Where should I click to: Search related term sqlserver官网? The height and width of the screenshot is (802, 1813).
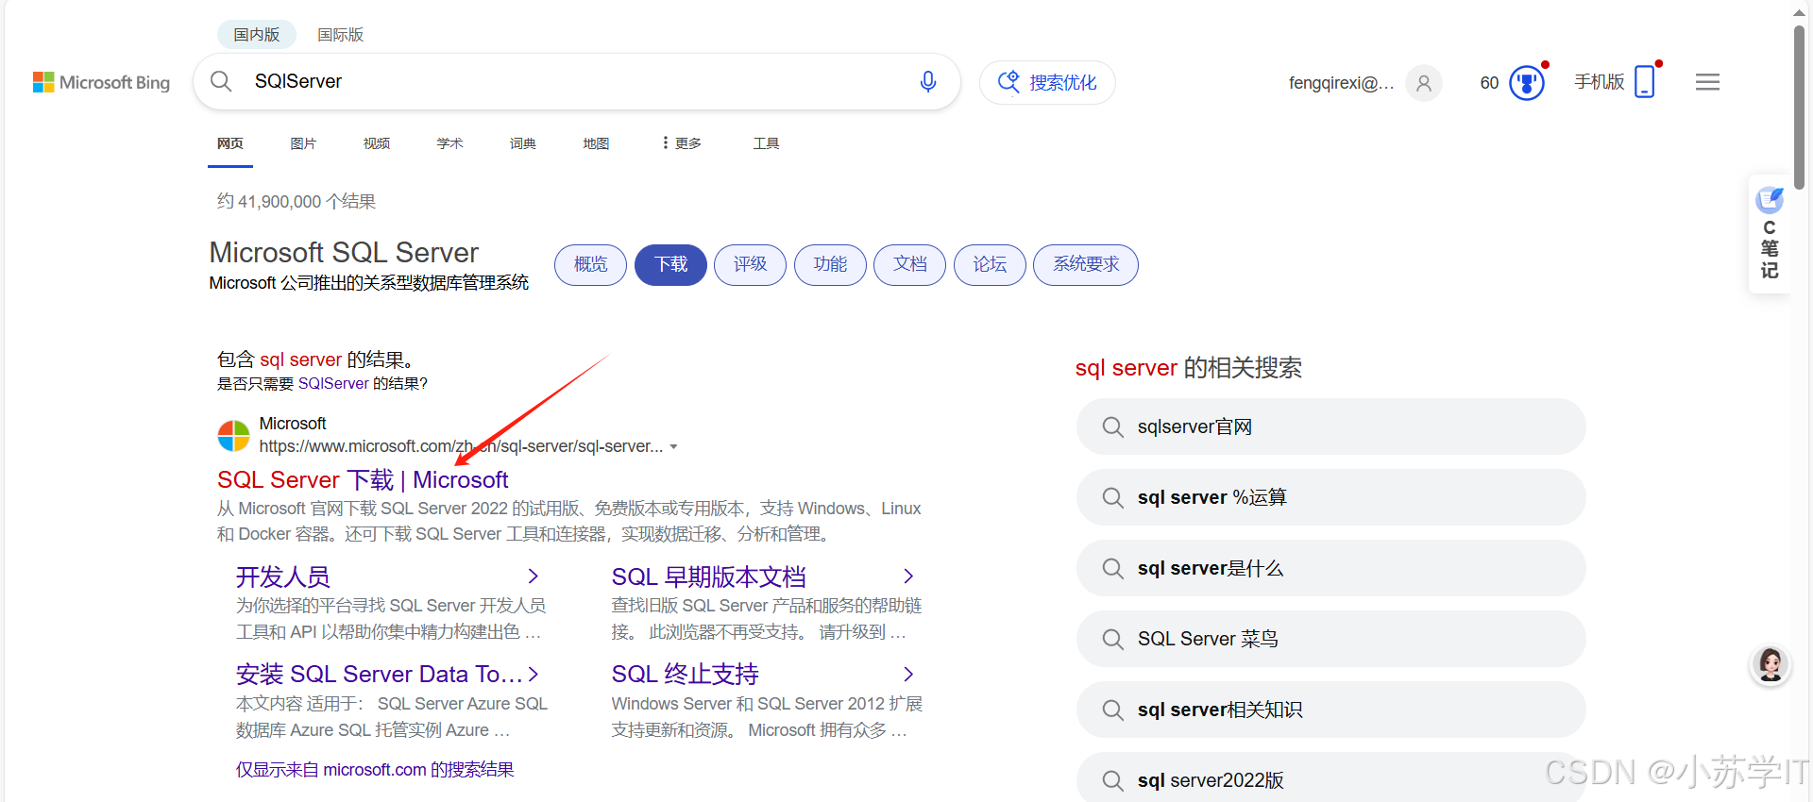tap(1330, 426)
